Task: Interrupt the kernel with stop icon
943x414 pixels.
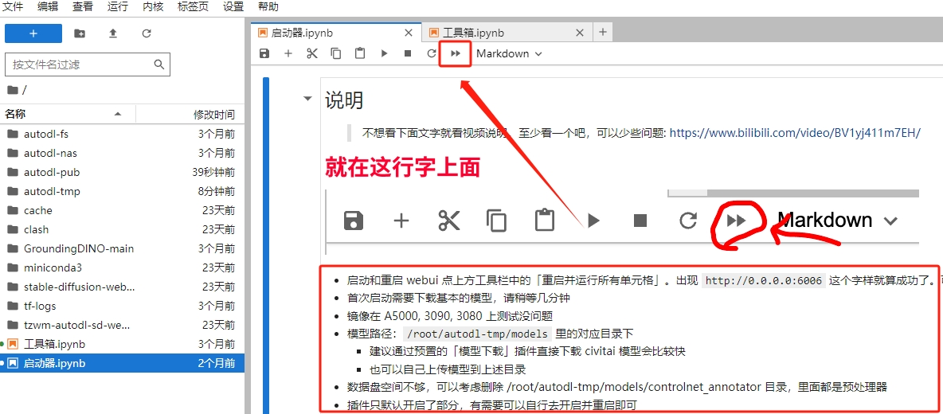Action: (x=408, y=53)
